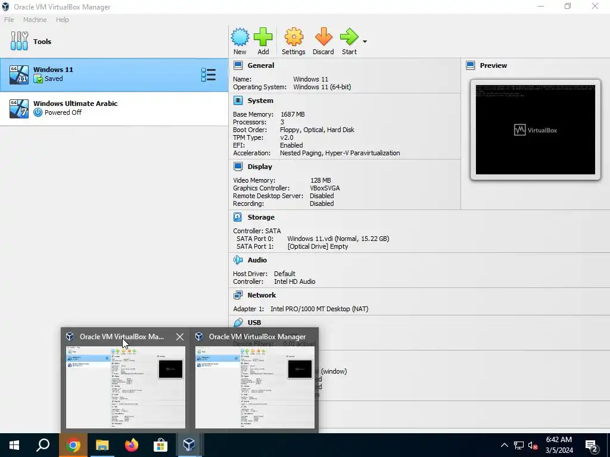The width and height of the screenshot is (610, 457).
Task: Open the Machine menu
Action: (x=35, y=20)
